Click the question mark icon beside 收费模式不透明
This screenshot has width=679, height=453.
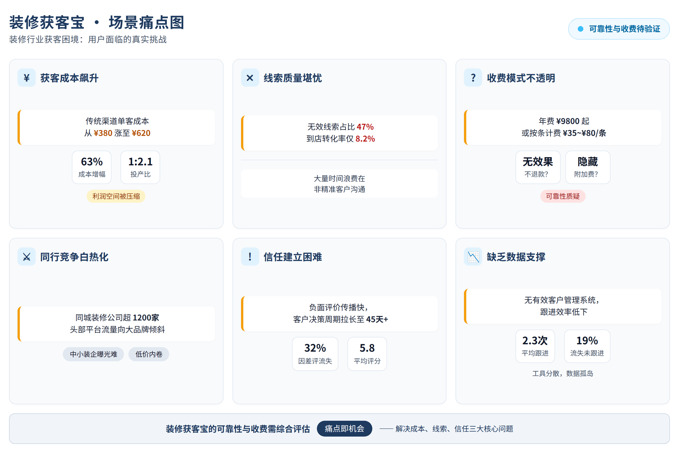click(473, 78)
